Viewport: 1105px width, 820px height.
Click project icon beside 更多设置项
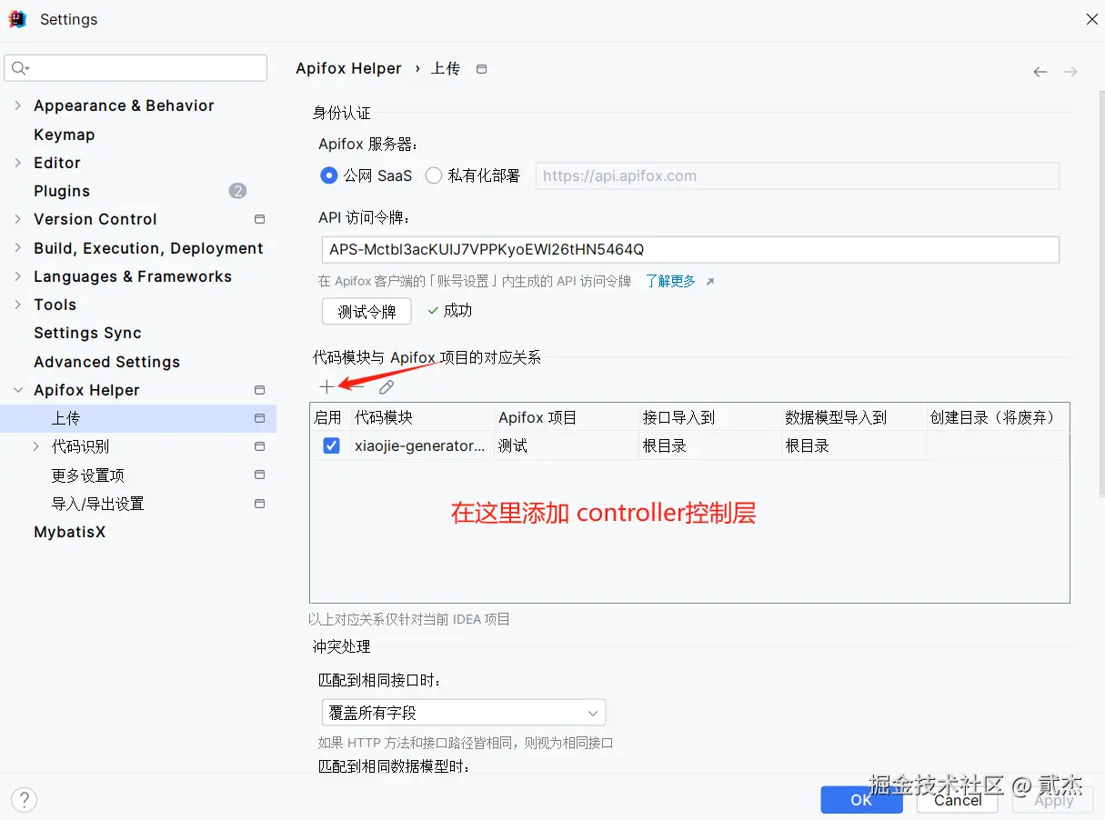pos(259,475)
